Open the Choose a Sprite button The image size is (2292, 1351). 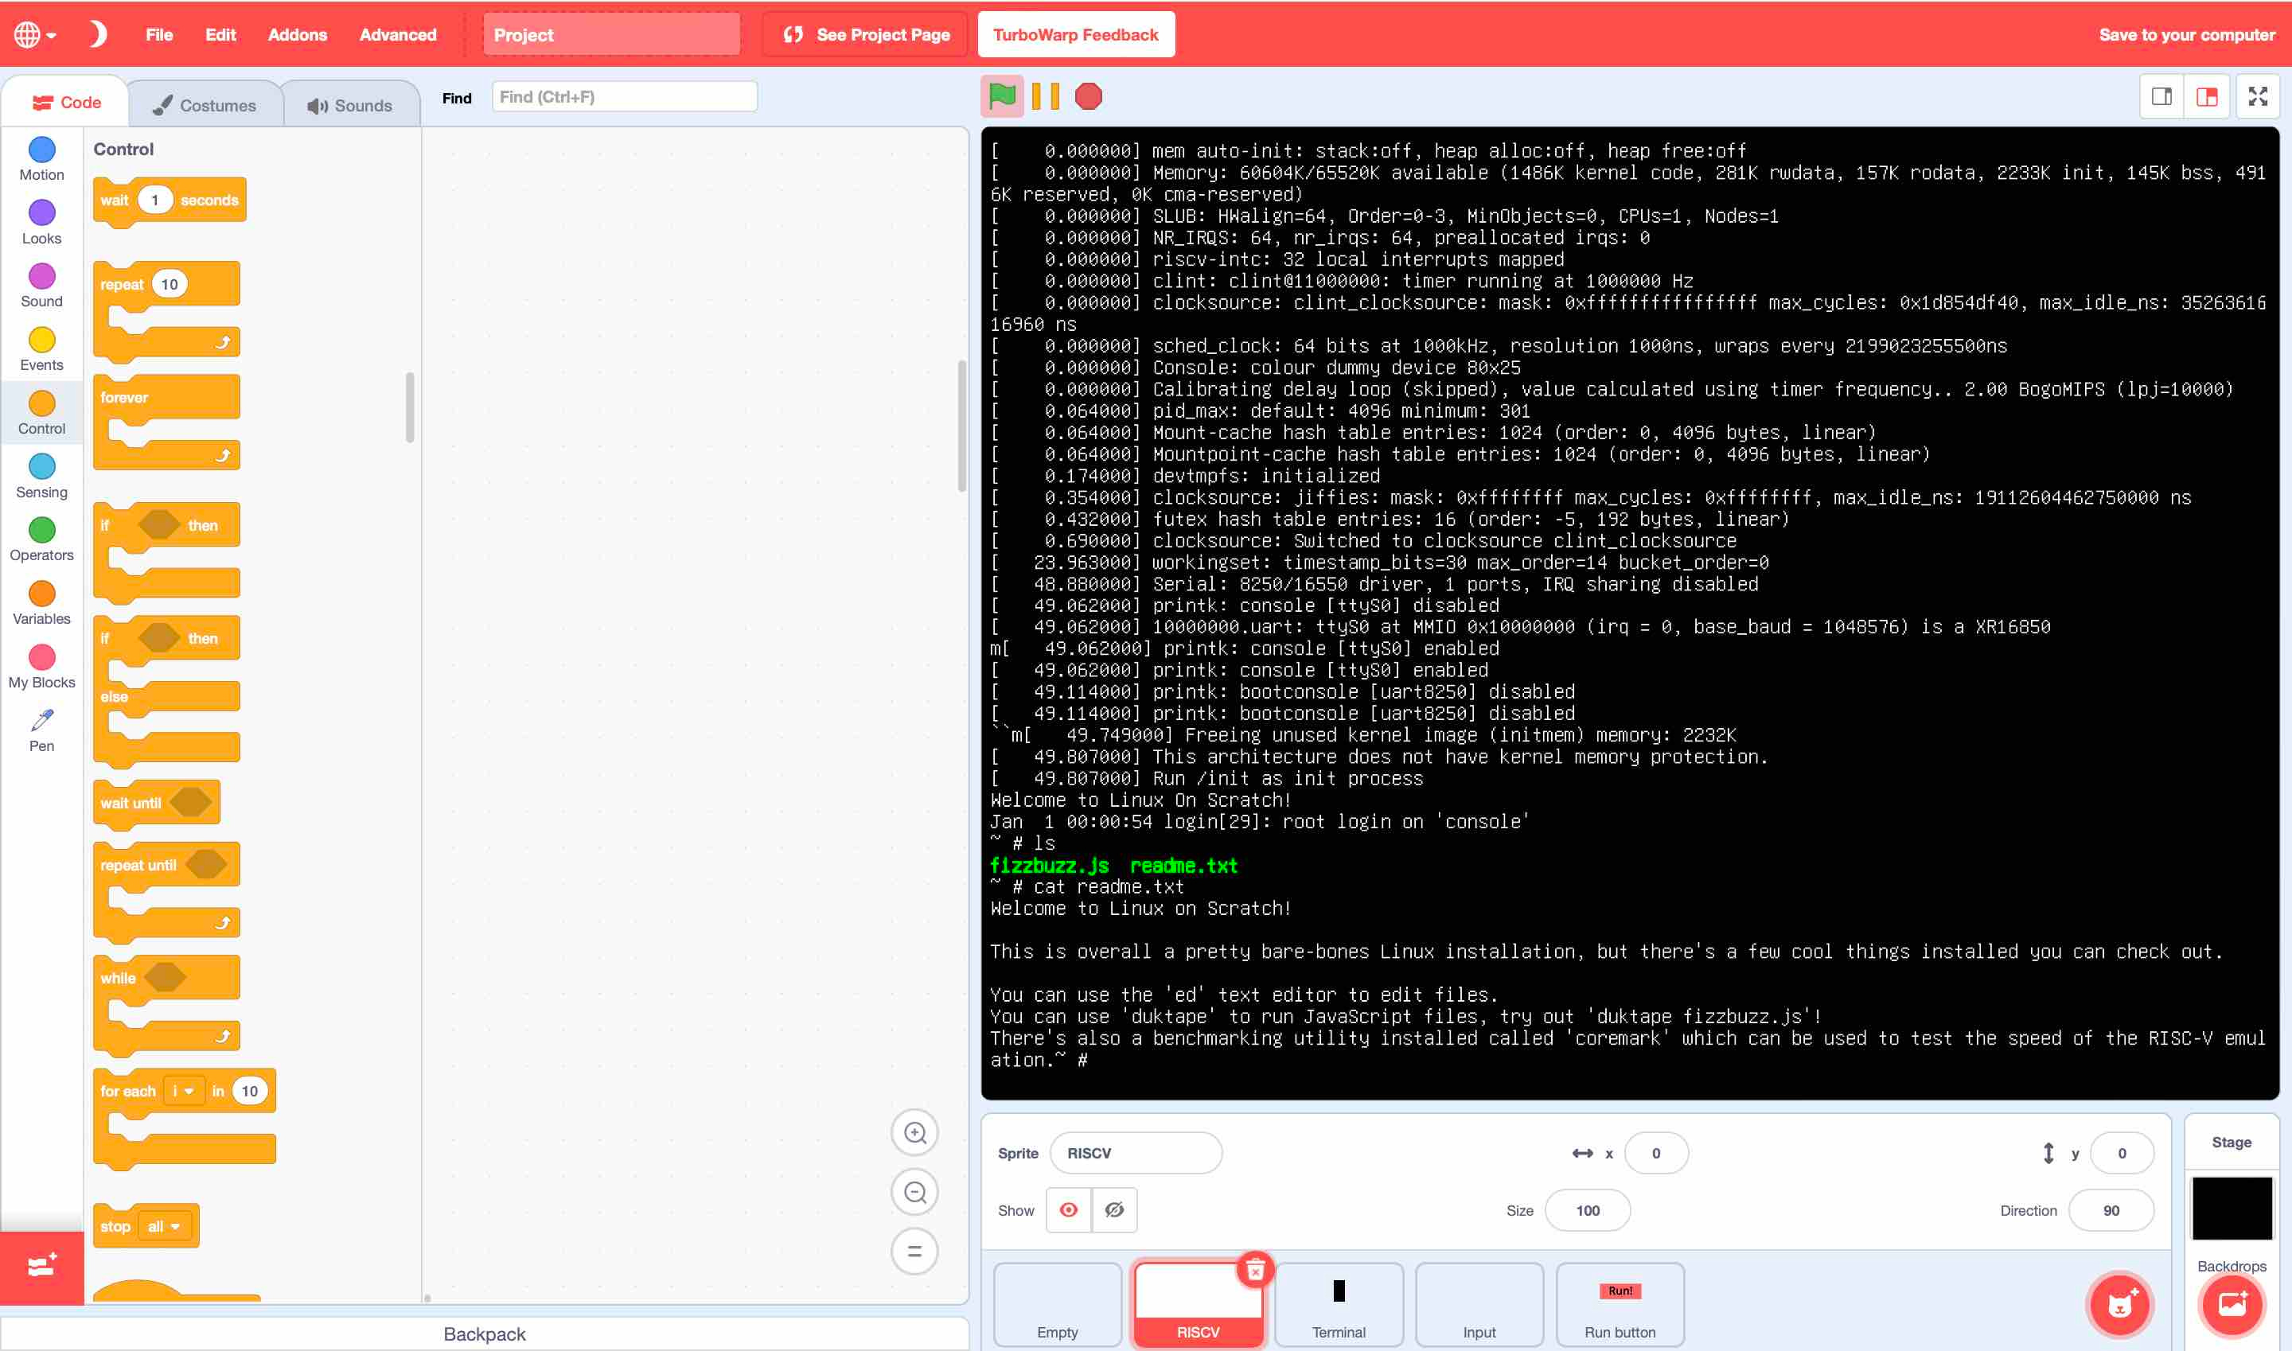click(2120, 1306)
